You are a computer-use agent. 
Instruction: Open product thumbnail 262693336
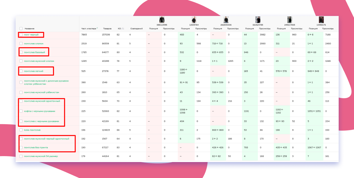(x=226, y=20)
